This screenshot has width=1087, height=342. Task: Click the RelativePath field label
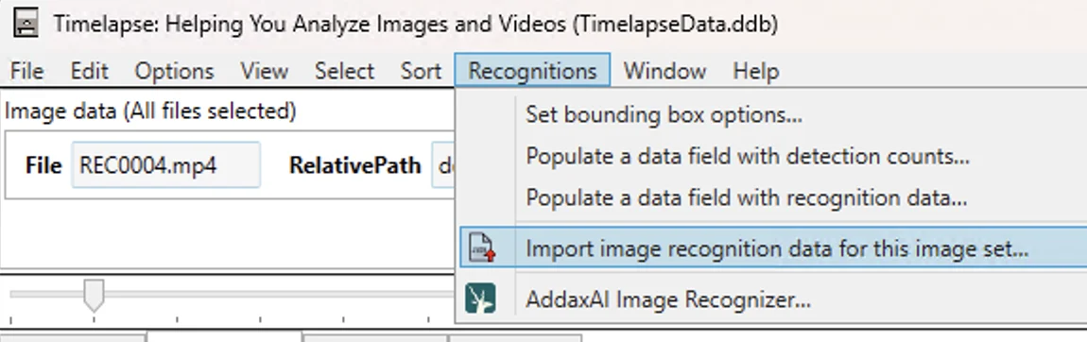(355, 164)
